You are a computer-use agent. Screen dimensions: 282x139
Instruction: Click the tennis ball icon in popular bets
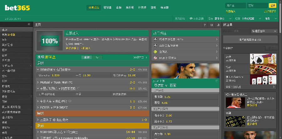(155, 52)
